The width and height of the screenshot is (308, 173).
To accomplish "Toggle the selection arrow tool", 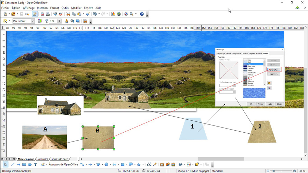I will 5,164.
